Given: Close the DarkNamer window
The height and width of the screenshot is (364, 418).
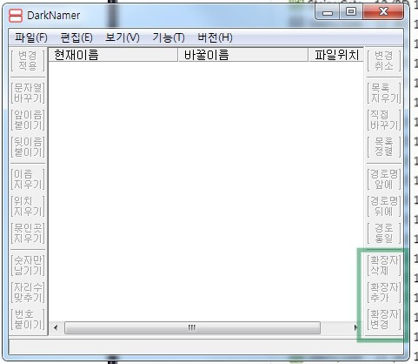Looking at the screenshot, I should [x=383, y=12].
